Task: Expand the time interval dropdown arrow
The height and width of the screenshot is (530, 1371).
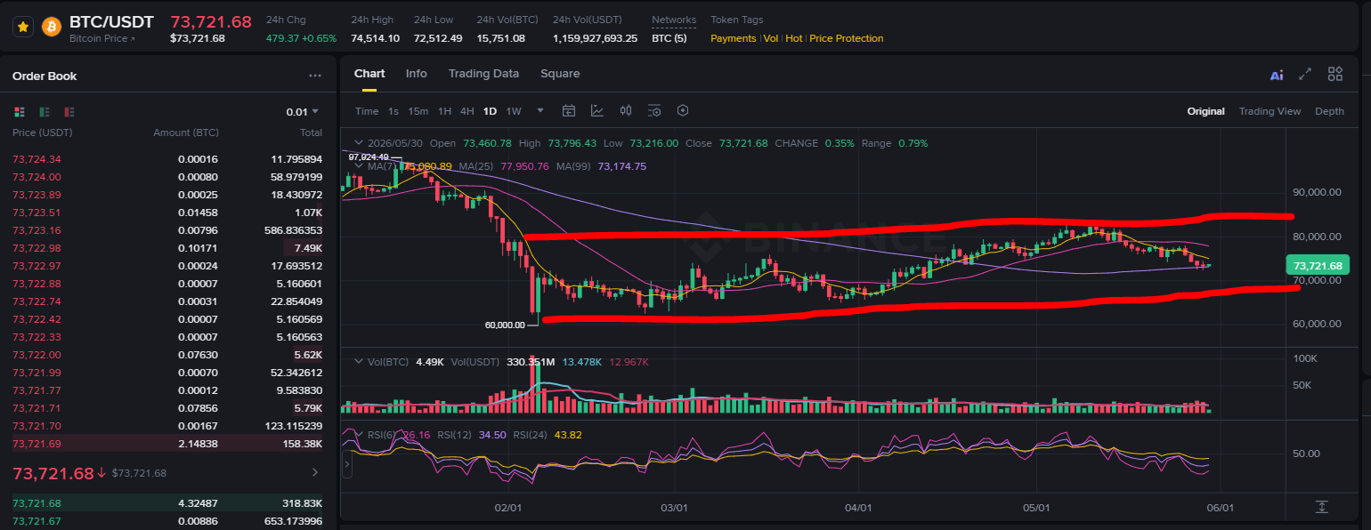Action: coord(540,111)
